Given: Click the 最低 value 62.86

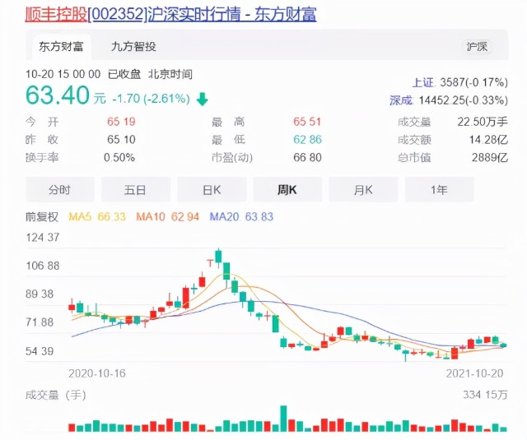Looking at the screenshot, I should coord(307,139).
